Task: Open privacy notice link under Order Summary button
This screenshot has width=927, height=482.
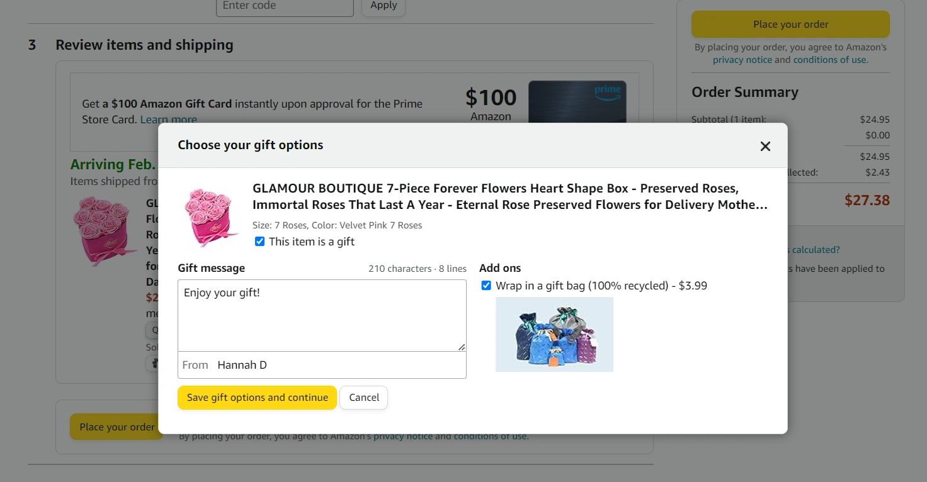Action: coord(742,60)
